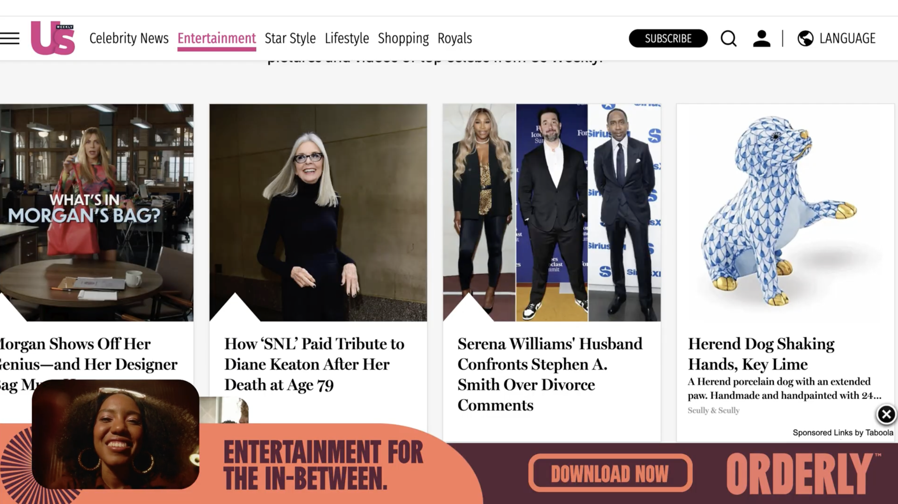
Task: Close the ad with the X button
Action: (886, 414)
